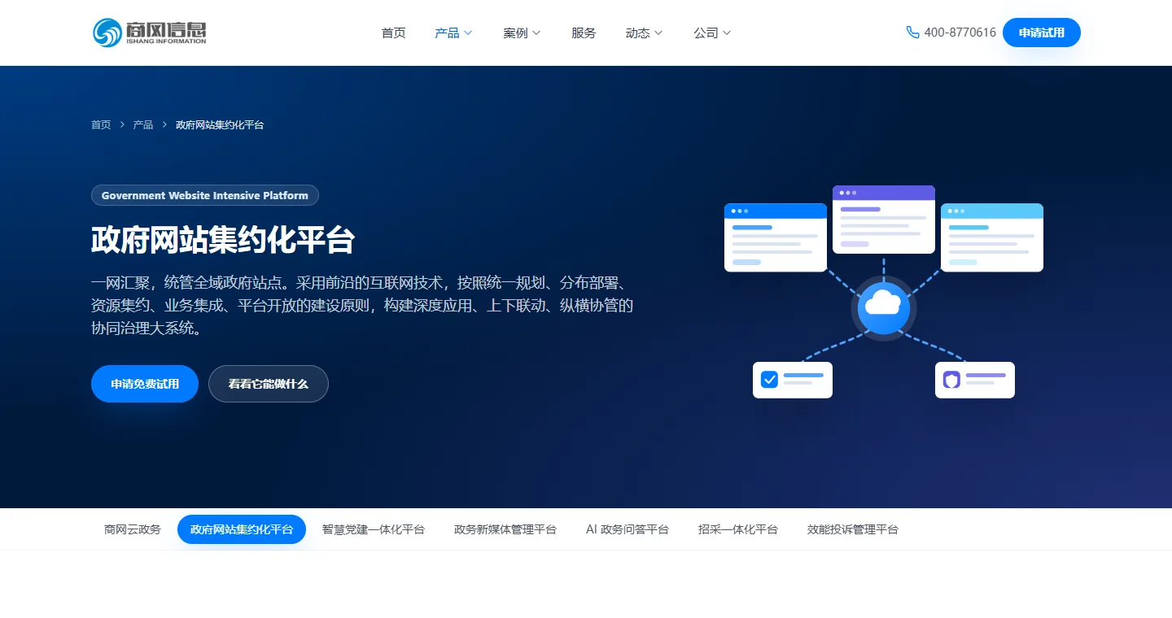Go to 首页 in the top navigation

click(393, 33)
